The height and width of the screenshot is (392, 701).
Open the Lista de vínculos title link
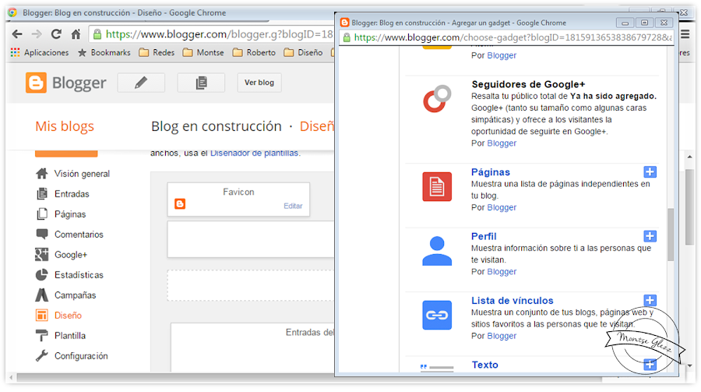[x=513, y=301]
